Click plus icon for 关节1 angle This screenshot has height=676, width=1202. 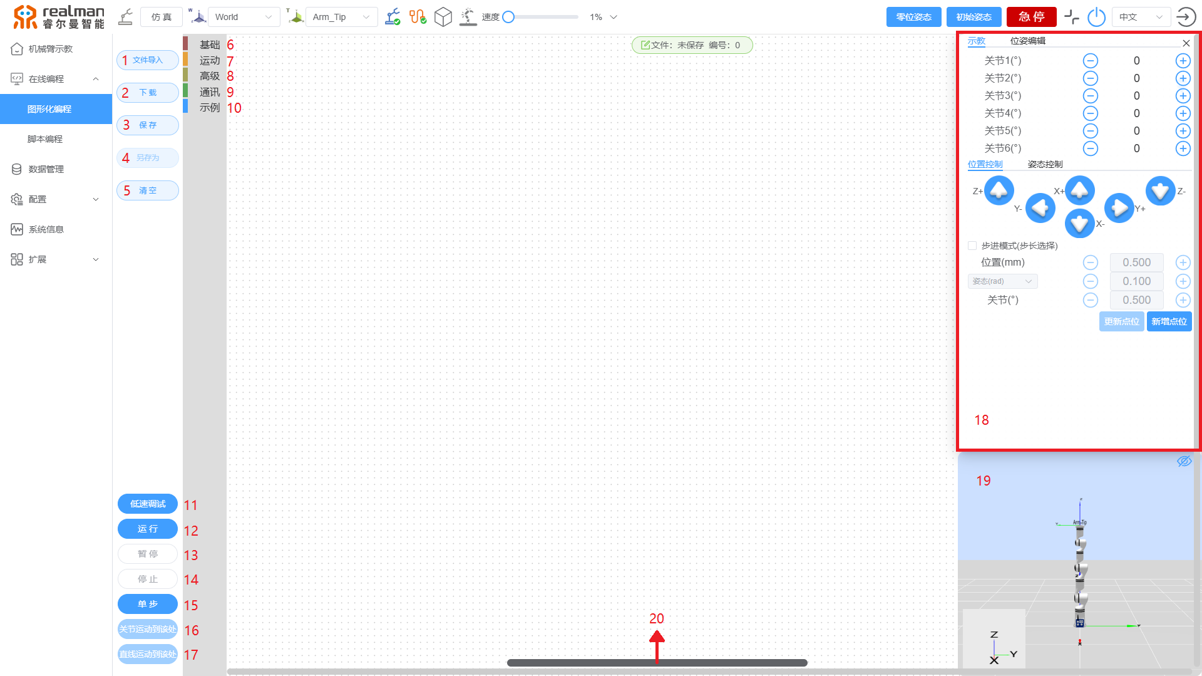[1183, 61]
